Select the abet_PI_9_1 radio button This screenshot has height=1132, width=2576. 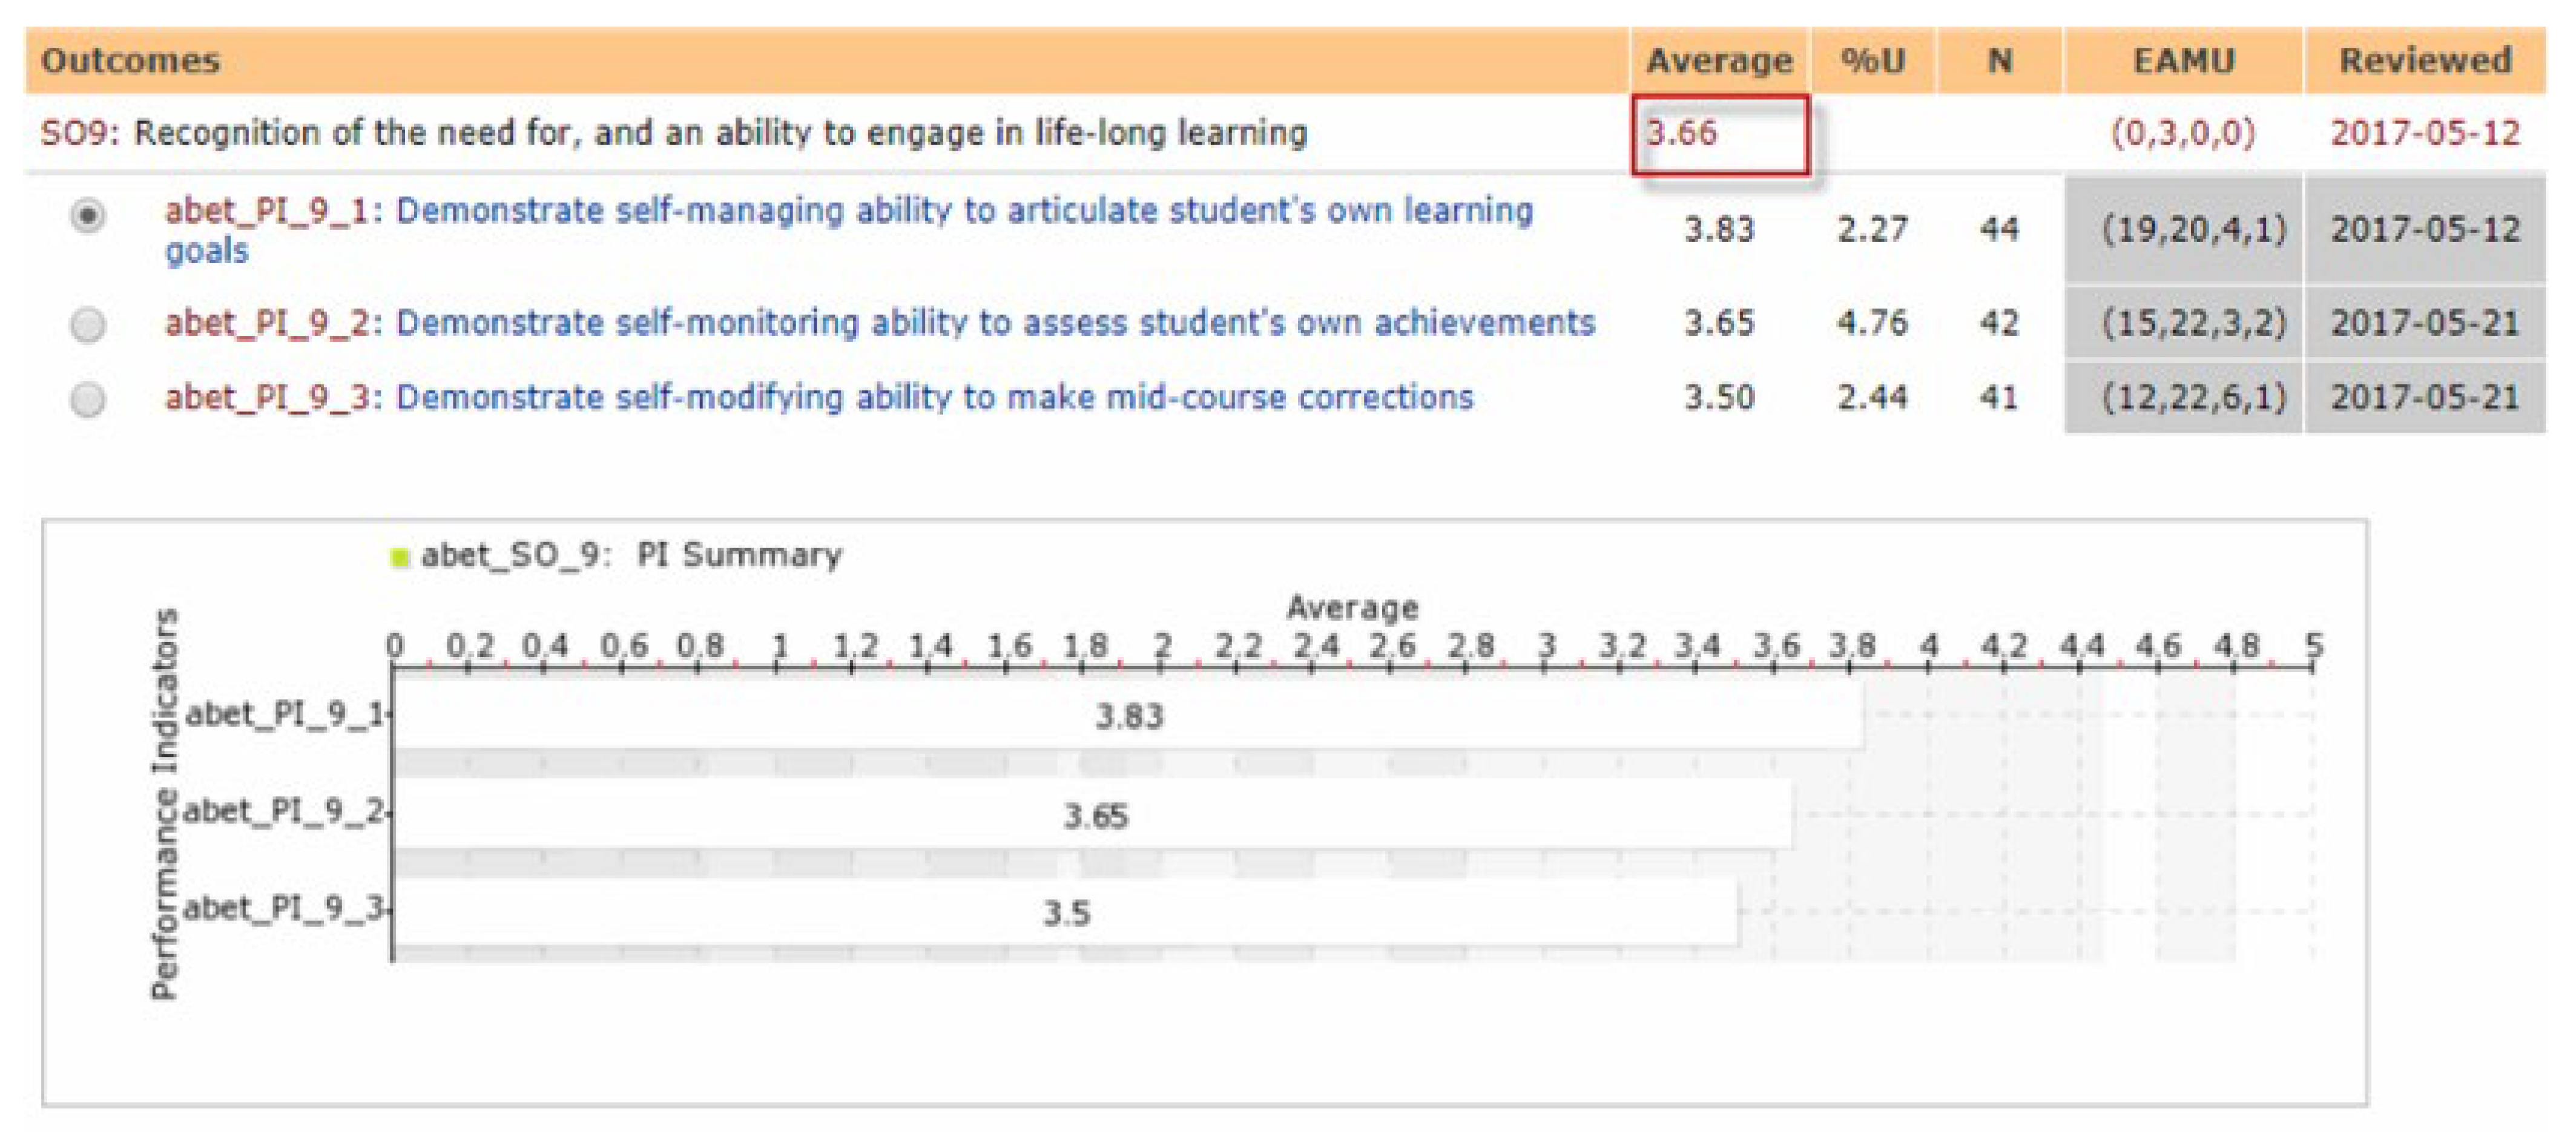click(88, 216)
